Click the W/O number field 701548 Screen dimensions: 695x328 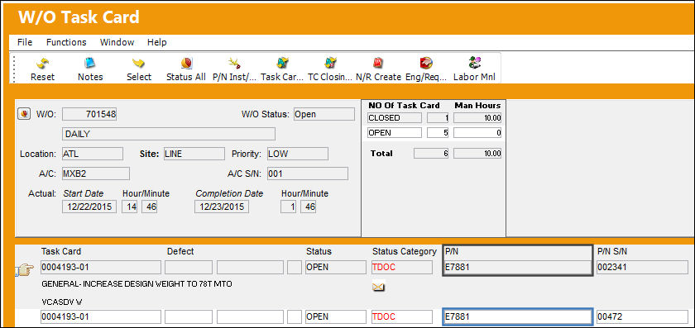89,114
